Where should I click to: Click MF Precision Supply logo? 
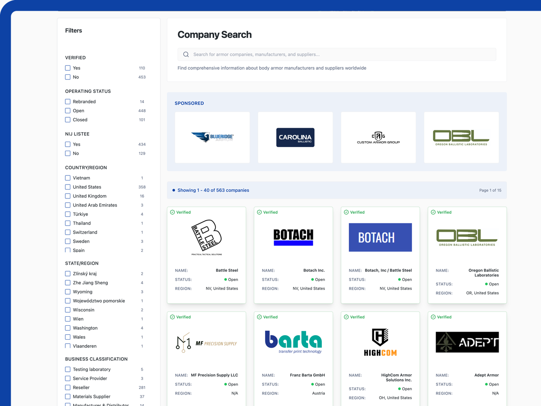click(206, 343)
